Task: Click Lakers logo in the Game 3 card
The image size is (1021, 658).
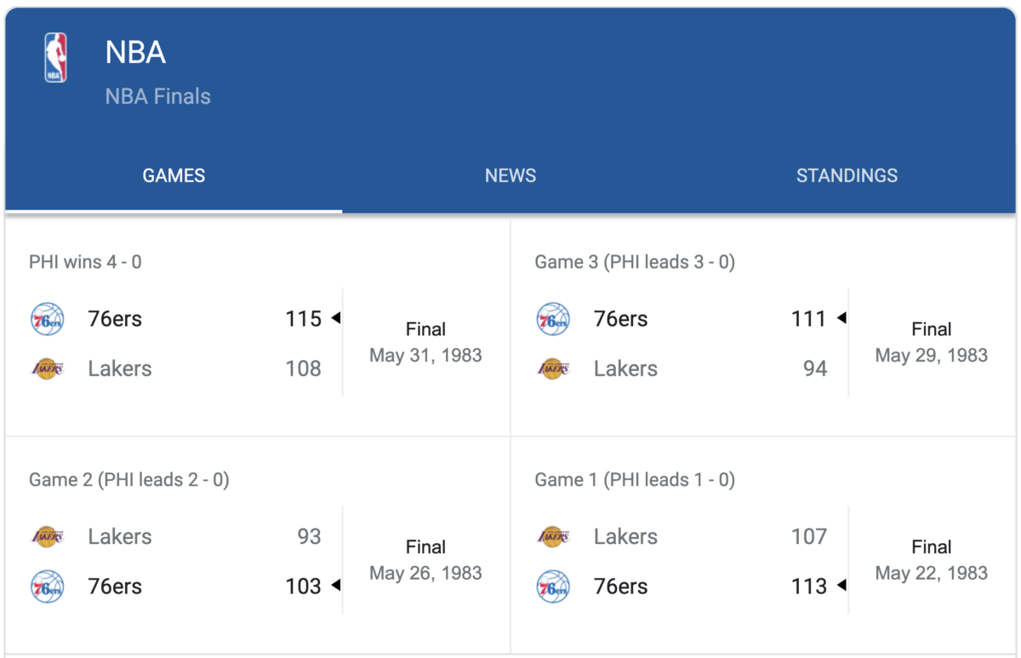Action: pyautogui.click(x=553, y=369)
